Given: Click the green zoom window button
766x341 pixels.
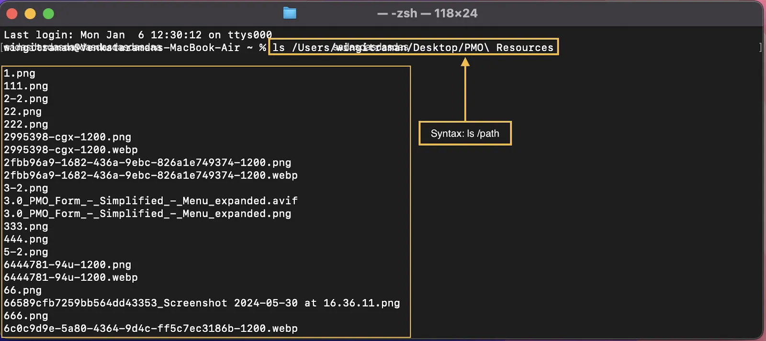Looking at the screenshot, I should (x=48, y=14).
